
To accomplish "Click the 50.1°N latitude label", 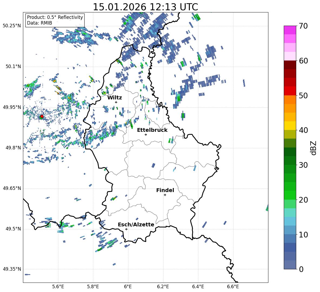I will (13, 66).
